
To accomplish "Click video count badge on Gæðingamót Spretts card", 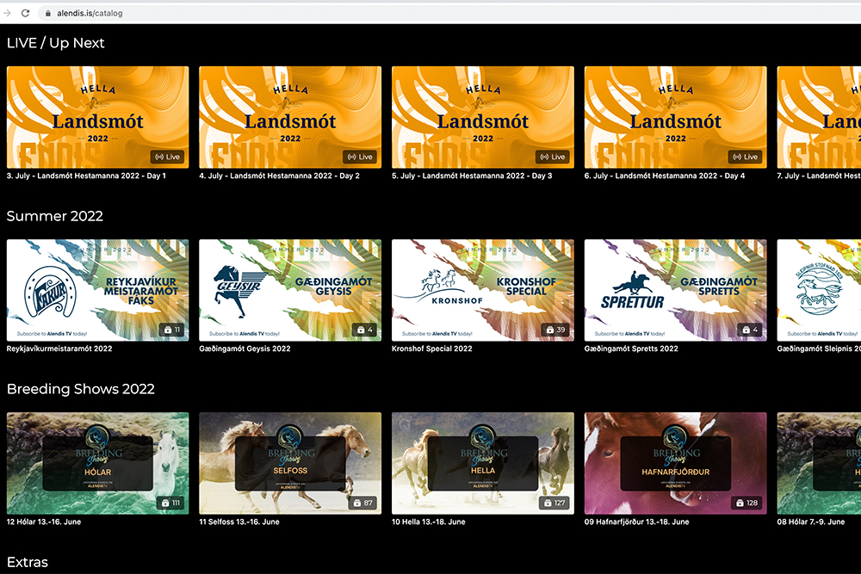I will [x=750, y=330].
